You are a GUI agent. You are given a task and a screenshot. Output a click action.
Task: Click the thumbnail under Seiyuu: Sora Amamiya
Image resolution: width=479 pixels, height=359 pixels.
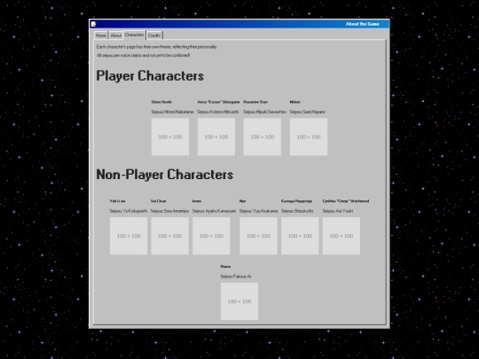(169, 236)
